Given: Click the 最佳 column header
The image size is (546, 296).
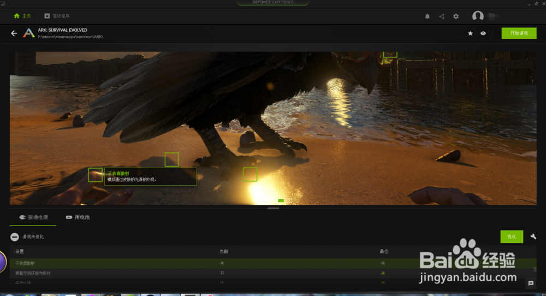Looking at the screenshot, I should coord(384,251).
